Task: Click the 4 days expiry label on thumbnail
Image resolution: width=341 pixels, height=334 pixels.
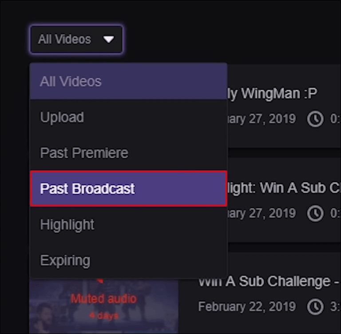Action: (104, 316)
